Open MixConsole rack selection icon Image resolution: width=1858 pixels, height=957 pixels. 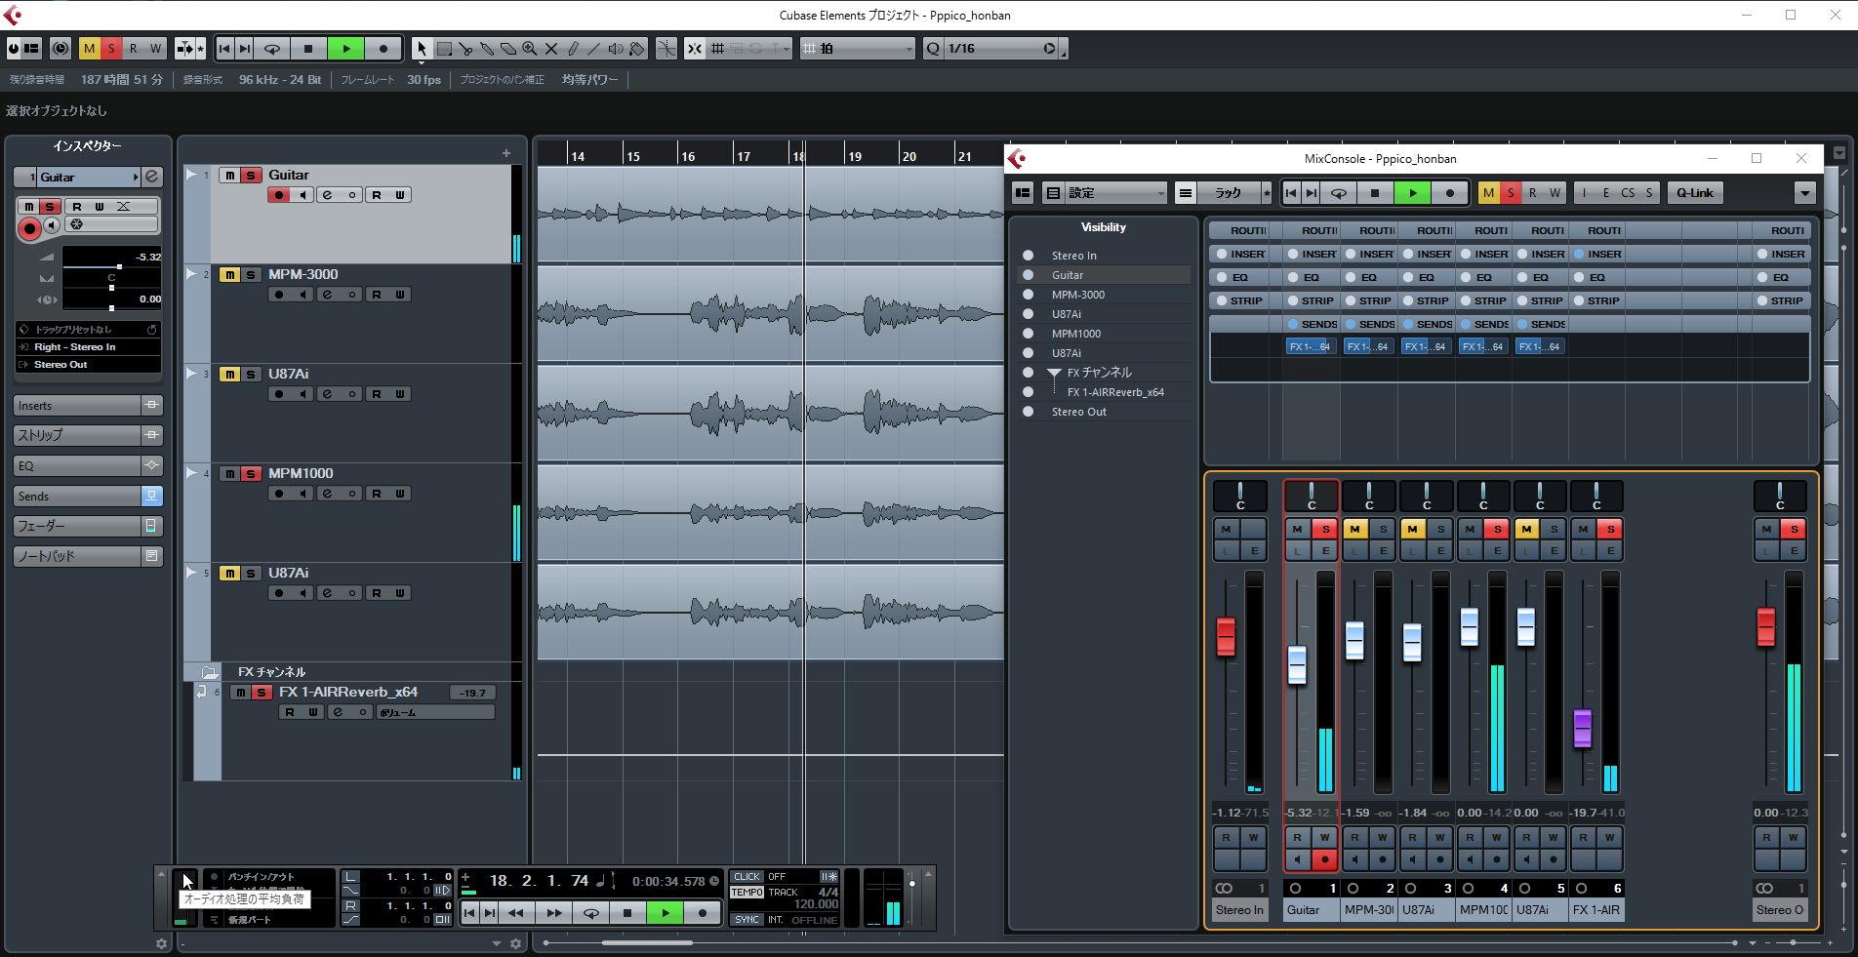(x=1186, y=193)
